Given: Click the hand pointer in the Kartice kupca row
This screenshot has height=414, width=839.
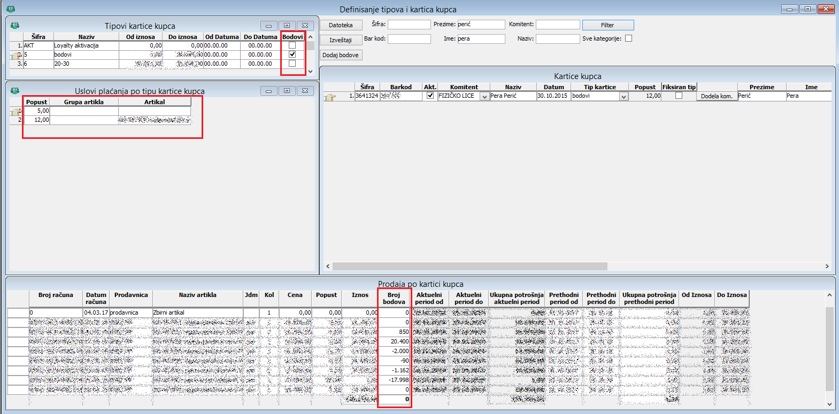Looking at the screenshot, I should pos(330,97).
